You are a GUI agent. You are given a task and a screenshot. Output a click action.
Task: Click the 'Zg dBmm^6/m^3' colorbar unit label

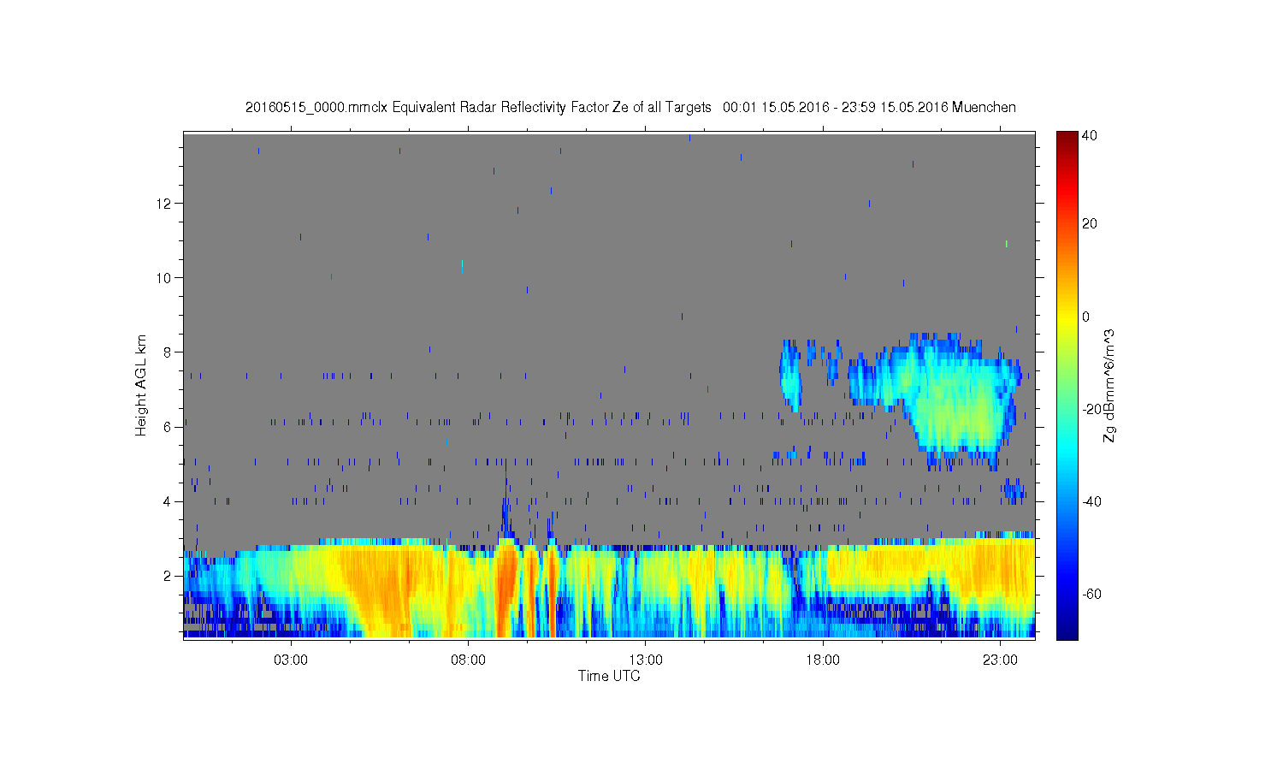coord(1109,385)
